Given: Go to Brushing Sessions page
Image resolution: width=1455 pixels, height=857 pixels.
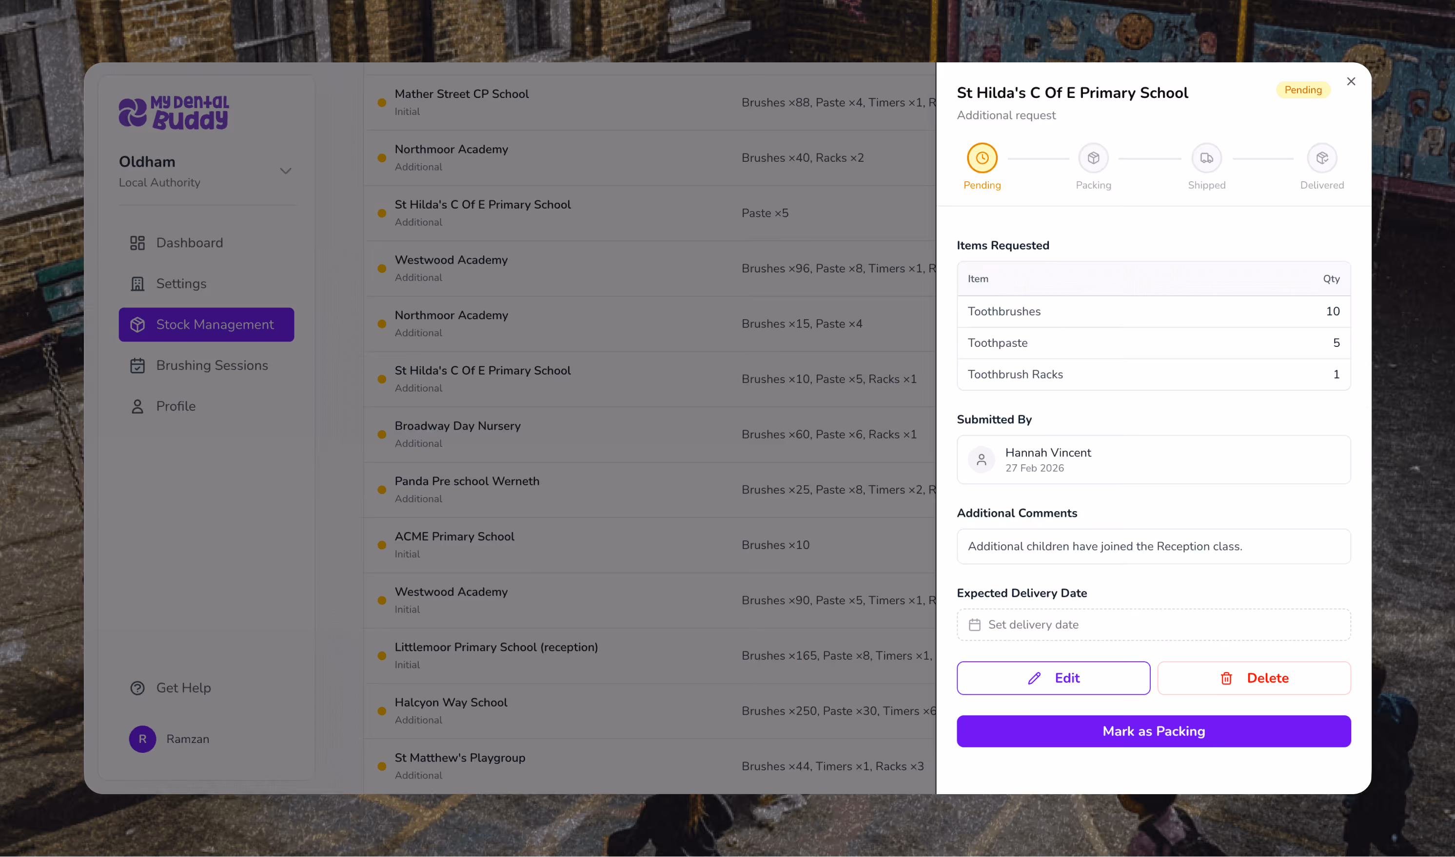Looking at the screenshot, I should [x=212, y=365].
